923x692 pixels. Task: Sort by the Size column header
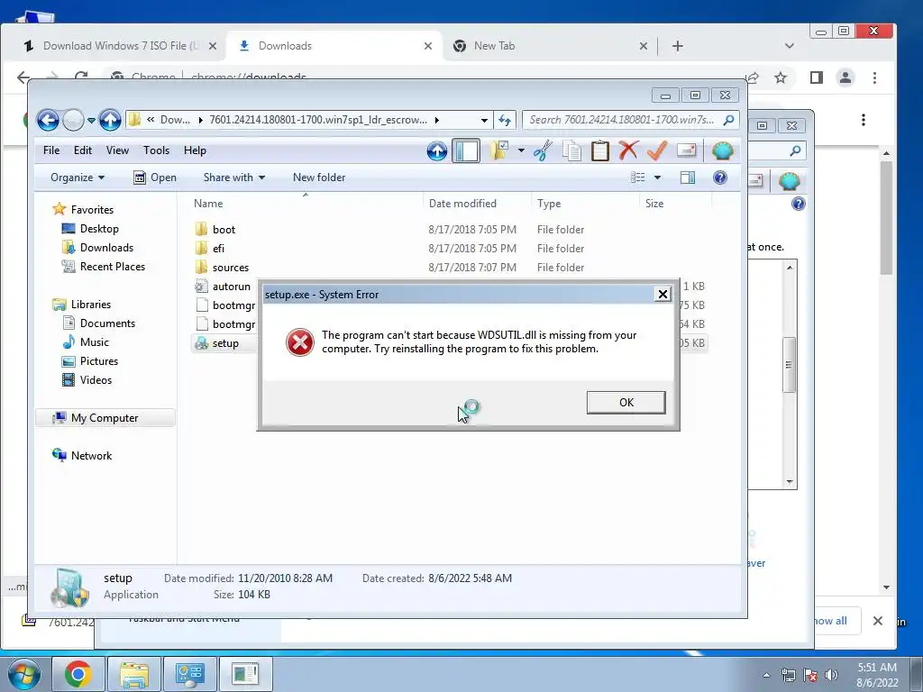click(x=675, y=204)
